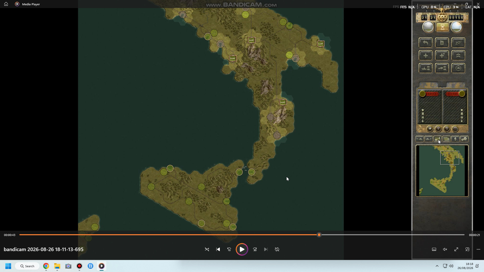Open the Windows notification center bell
Image resolution: width=484 pixels, height=272 pixels.
click(x=477, y=266)
